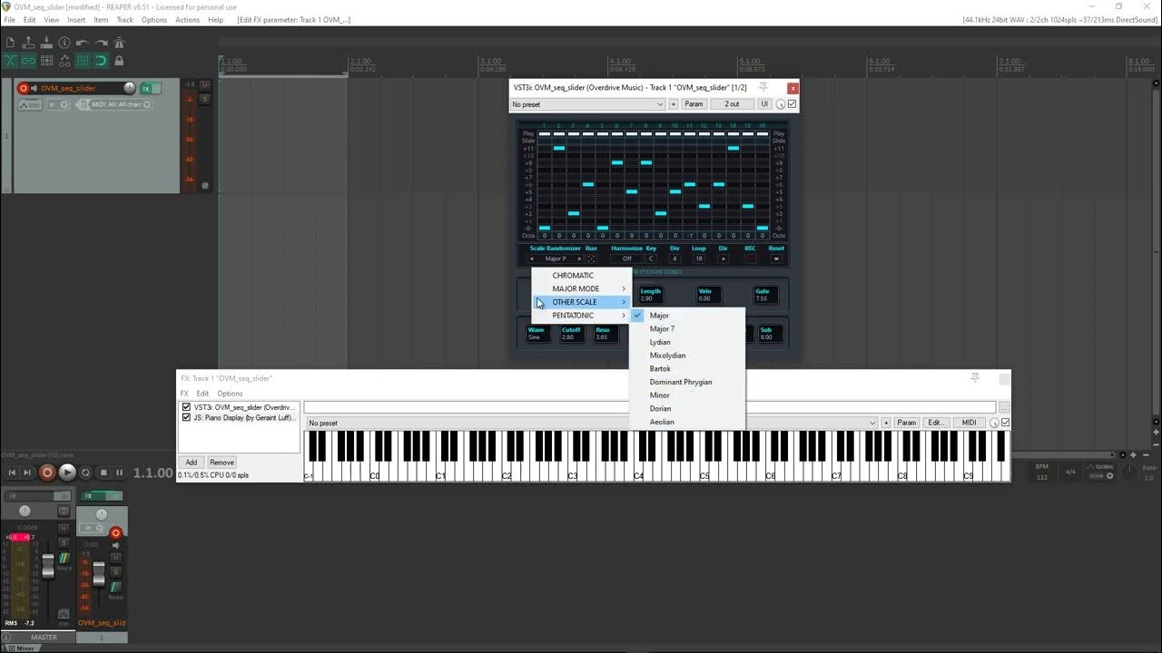Expand MAJOR MODE submenu
This screenshot has height=653, width=1162.
[x=581, y=288]
